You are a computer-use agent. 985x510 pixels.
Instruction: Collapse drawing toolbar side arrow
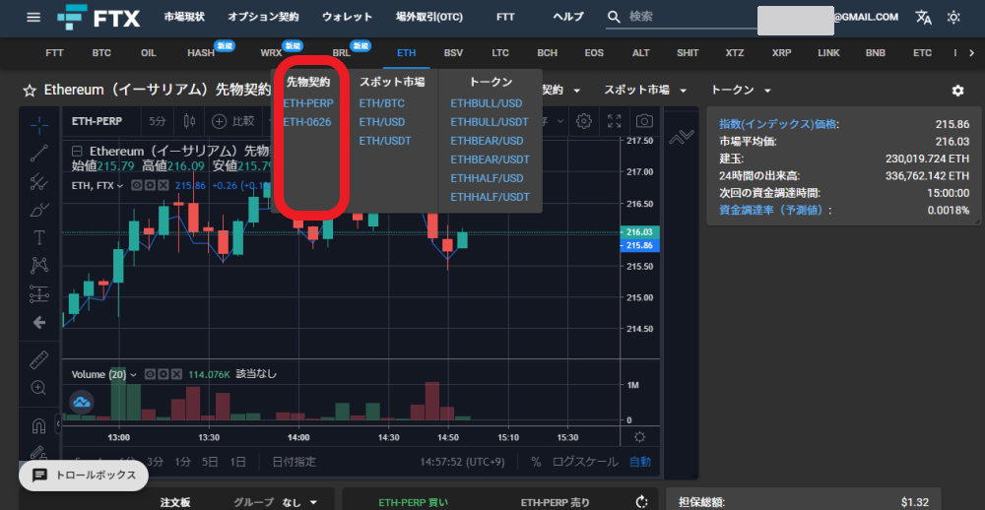(58, 424)
